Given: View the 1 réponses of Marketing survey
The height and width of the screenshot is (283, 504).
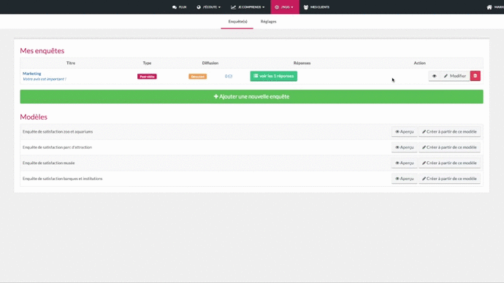Looking at the screenshot, I should (273, 76).
